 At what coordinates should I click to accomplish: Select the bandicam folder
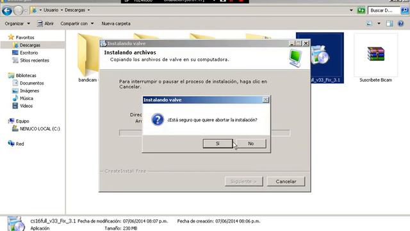pos(88,58)
